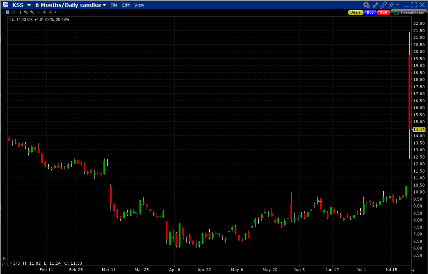This screenshot has width=428, height=274.
Task: Click the tall red candle on far right
Action: pos(409,92)
